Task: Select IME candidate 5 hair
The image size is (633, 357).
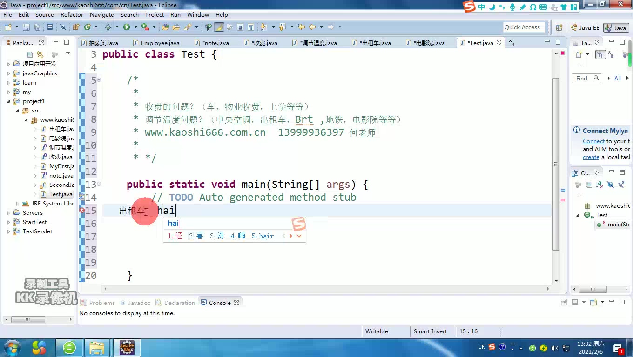Action: 263,236
